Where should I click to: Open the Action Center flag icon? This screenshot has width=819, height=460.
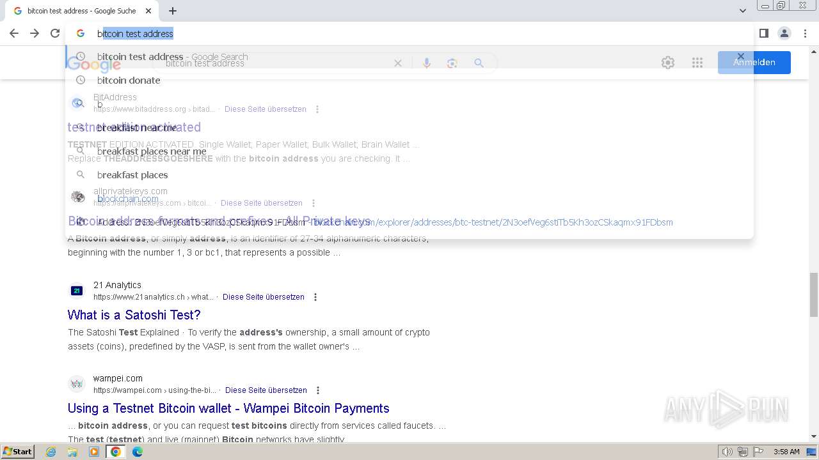757,452
